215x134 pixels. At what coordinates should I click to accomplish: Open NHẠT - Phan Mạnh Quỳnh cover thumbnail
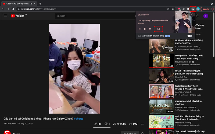pyautogui.click(x=162, y=76)
